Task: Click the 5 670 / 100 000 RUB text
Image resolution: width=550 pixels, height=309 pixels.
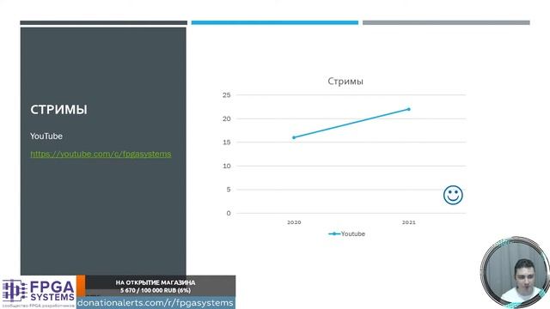Action: click(156, 290)
